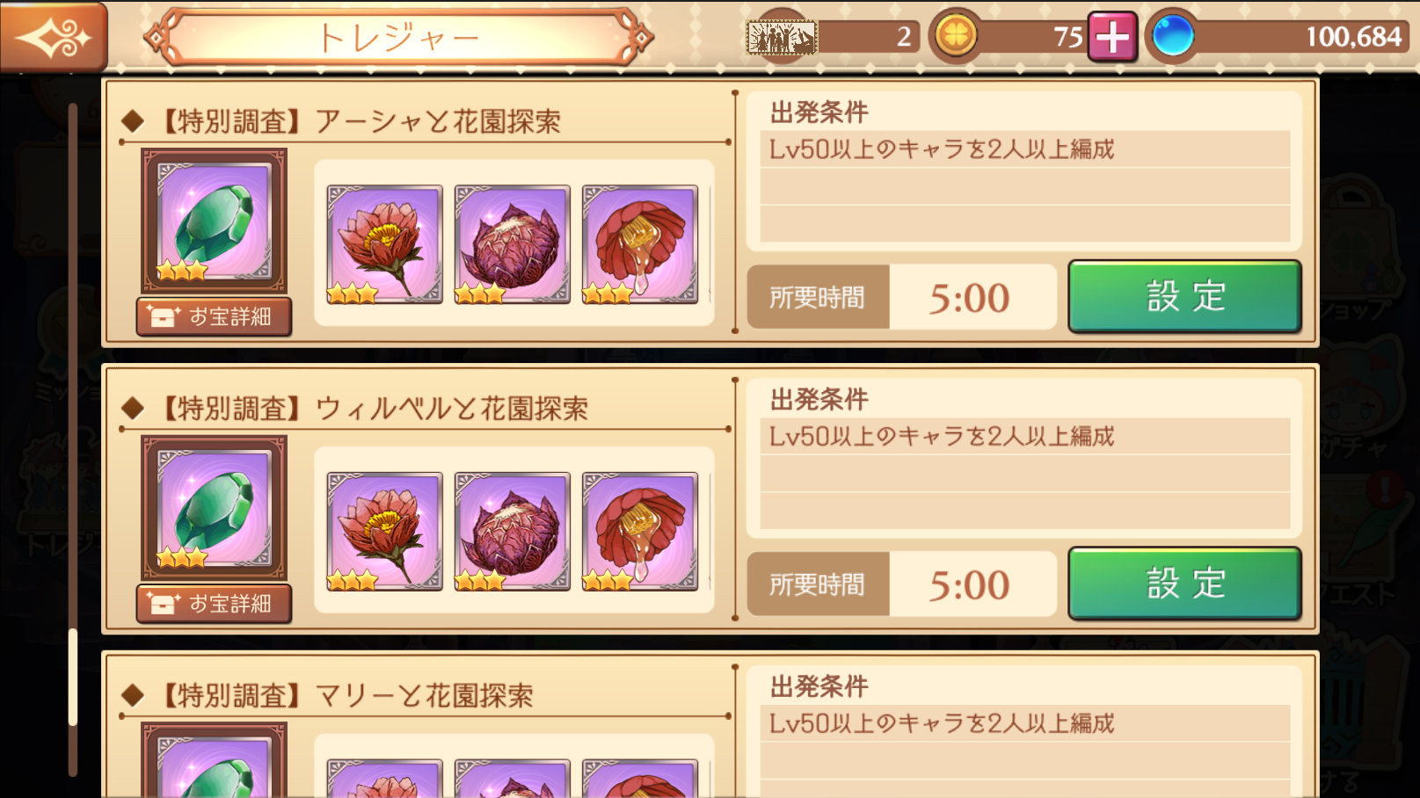Tap the gold coin currency icon
Screen dimensions: 1420x798
pyautogui.click(x=956, y=36)
